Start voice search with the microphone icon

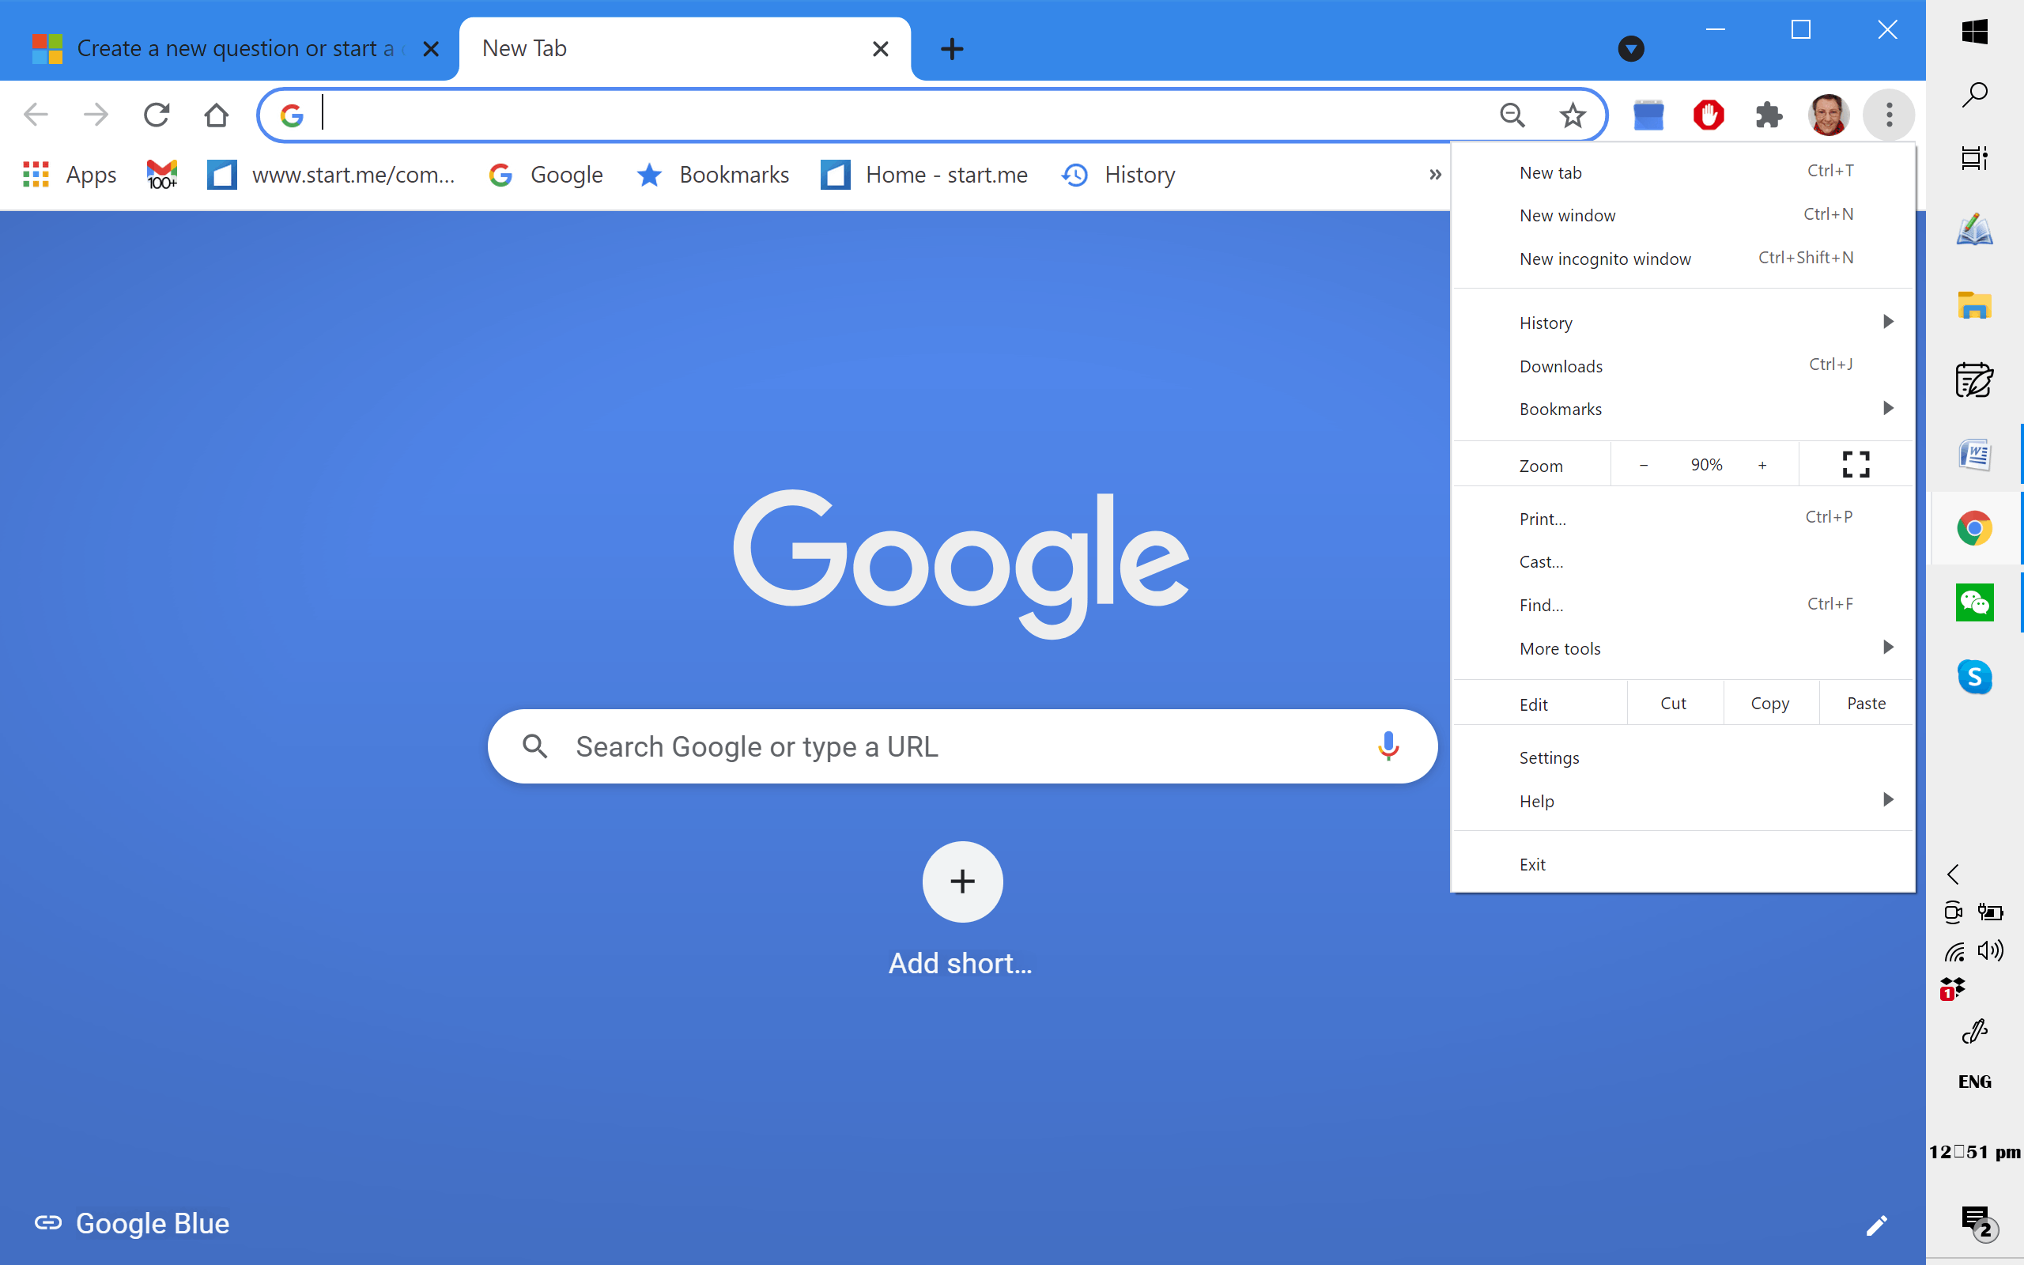pyautogui.click(x=1388, y=746)
